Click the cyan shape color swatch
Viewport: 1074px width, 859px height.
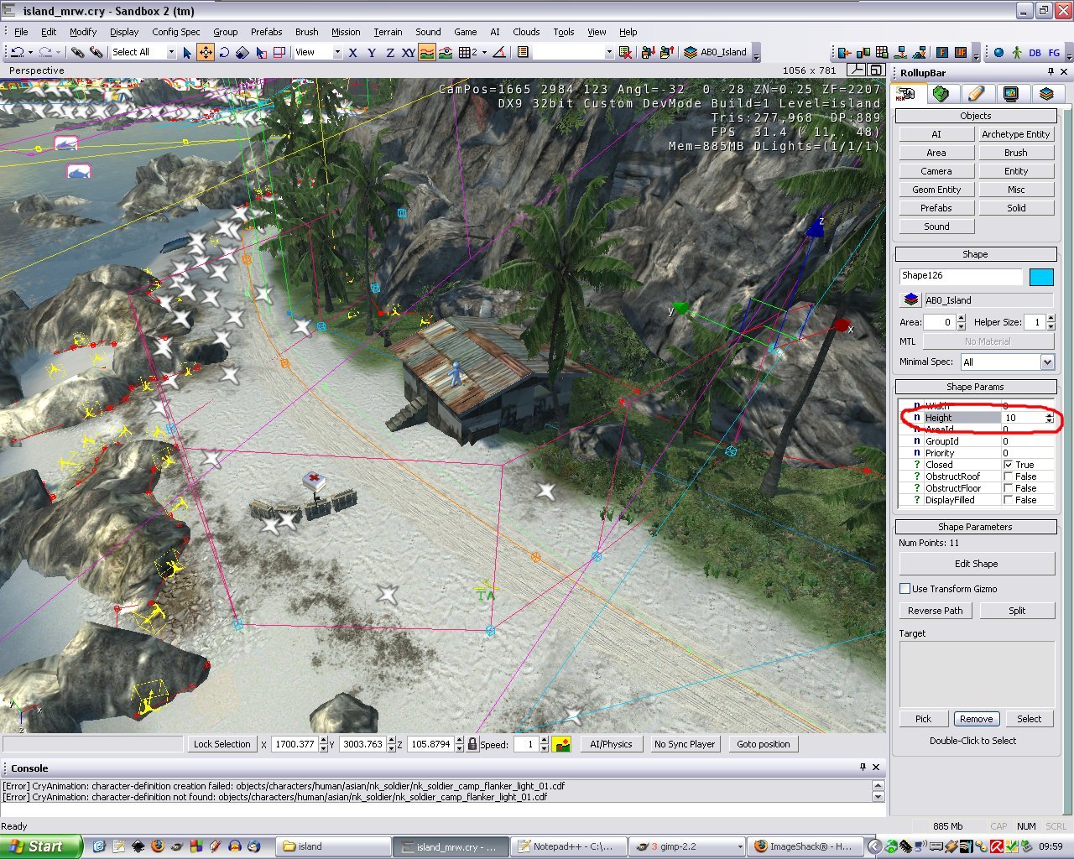coord(1040,277)
